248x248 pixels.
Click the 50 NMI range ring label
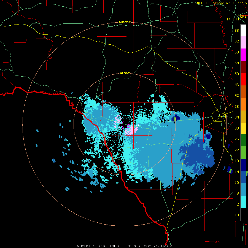125,73
